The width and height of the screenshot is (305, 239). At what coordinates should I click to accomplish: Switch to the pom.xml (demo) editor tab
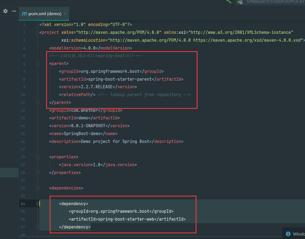pos(44,14)
